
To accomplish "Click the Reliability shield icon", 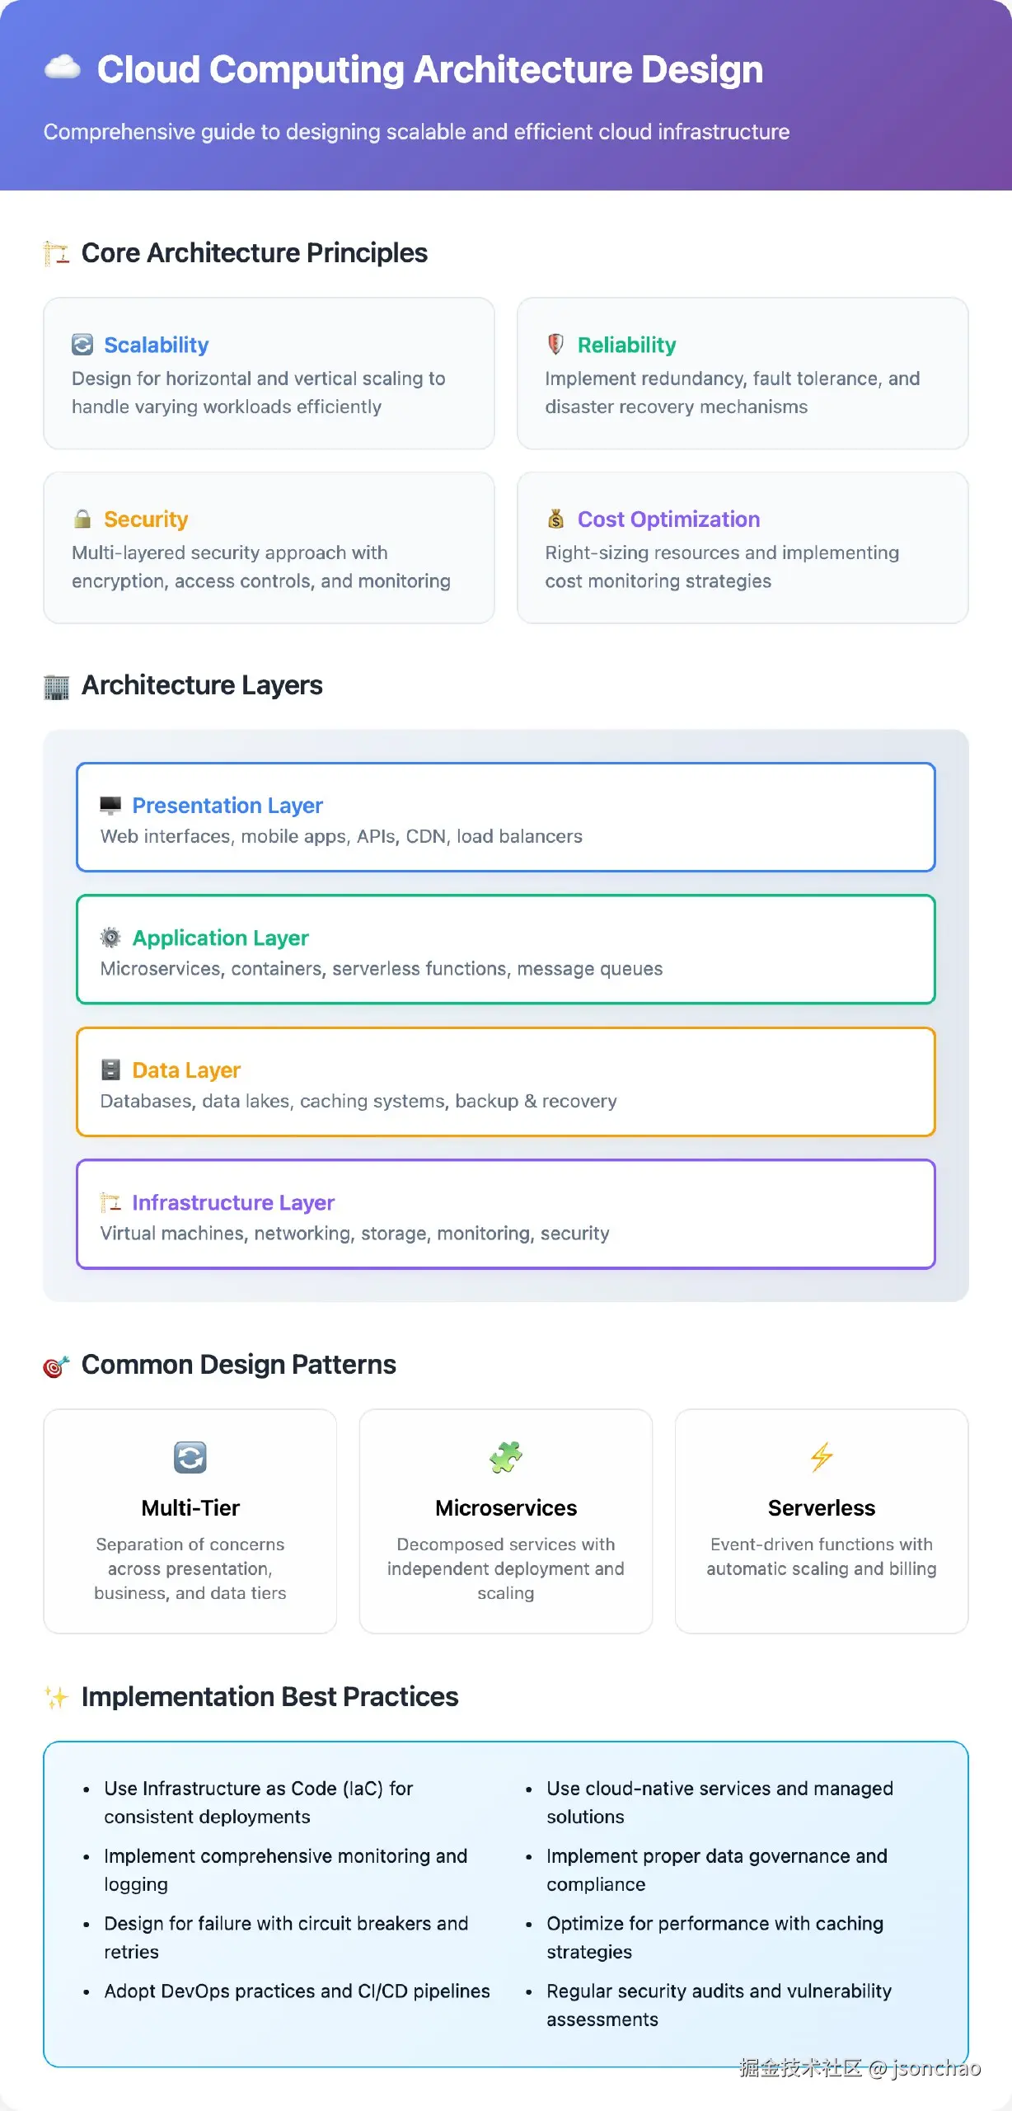I will [556, 344].
